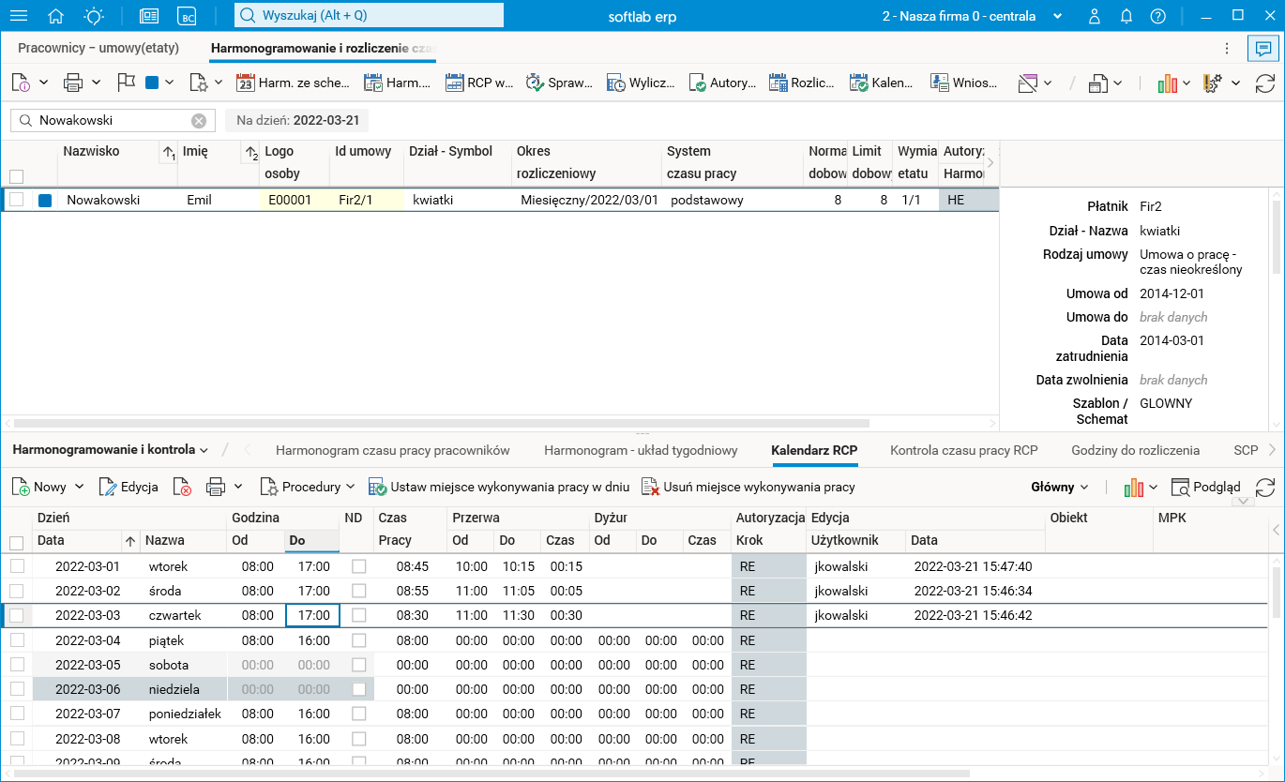The width and height of the screenshot is (1285, 782).
Task: Click the blue color marker in the top toolbar
Action: 152,83
